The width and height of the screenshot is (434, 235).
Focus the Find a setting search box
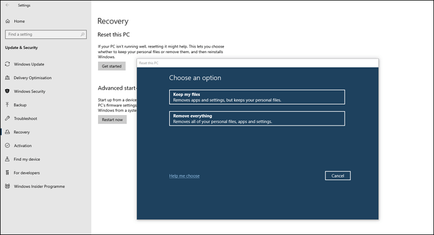pyautogui.click(x=46, y=34)
